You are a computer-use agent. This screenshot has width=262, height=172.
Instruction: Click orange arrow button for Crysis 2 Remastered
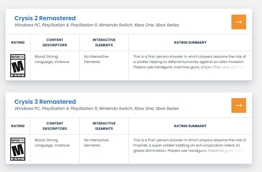click(x=238, y=22)
